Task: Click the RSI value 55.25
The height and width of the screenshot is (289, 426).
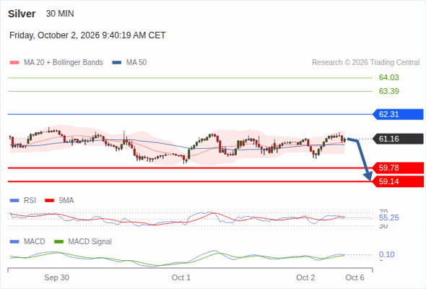Action: point(388,217)
